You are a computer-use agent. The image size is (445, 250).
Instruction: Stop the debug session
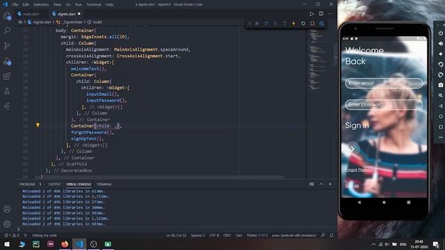coord(312,24)
